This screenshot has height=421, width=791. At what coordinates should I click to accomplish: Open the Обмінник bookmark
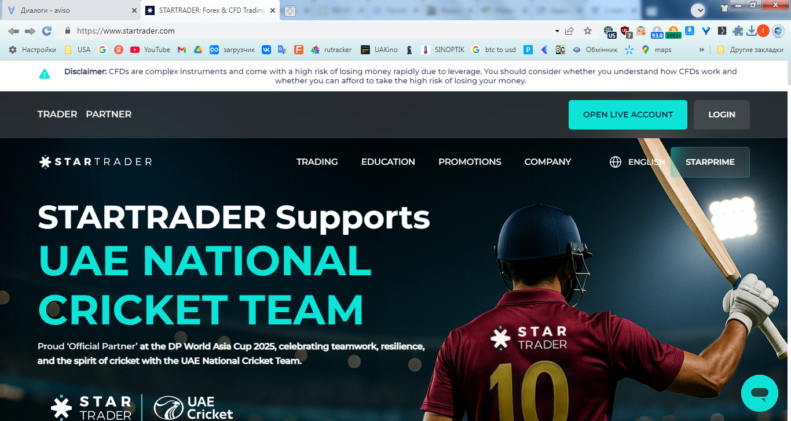pos(595,50)
